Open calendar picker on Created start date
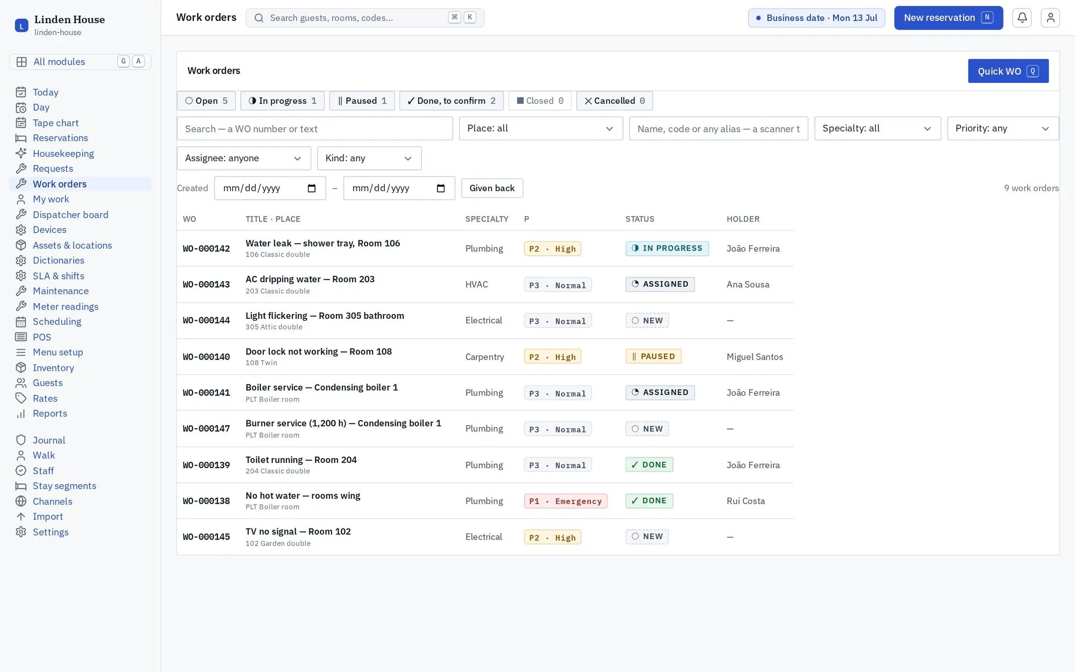This screenshot has width=1075, height=672. [312, 188]
